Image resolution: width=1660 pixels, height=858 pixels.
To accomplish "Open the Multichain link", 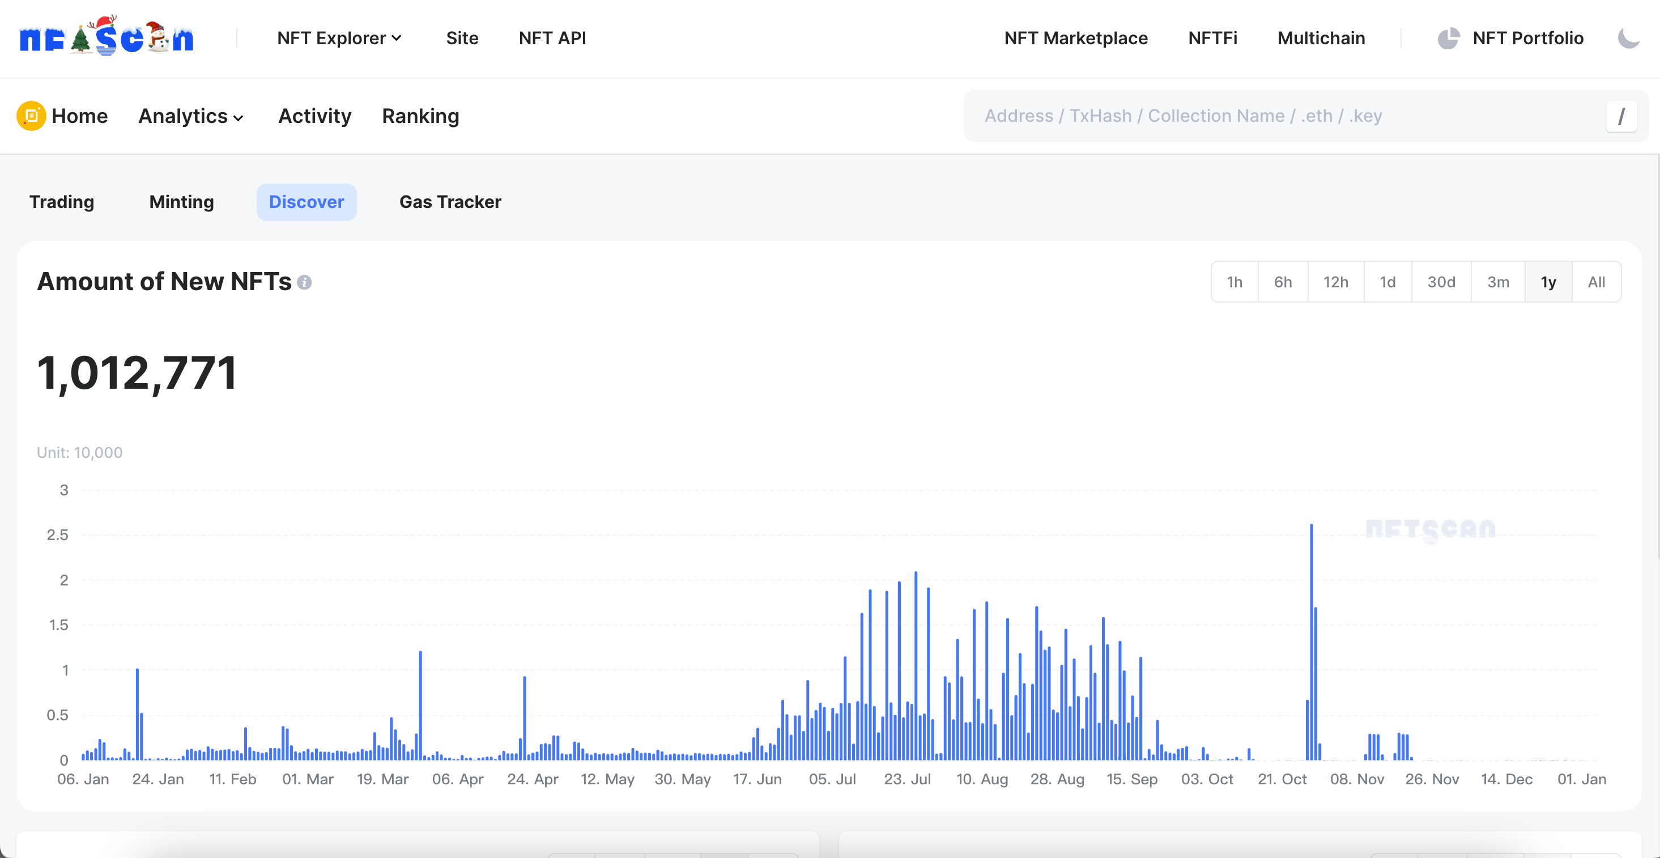I will (x=1321, y=38).
